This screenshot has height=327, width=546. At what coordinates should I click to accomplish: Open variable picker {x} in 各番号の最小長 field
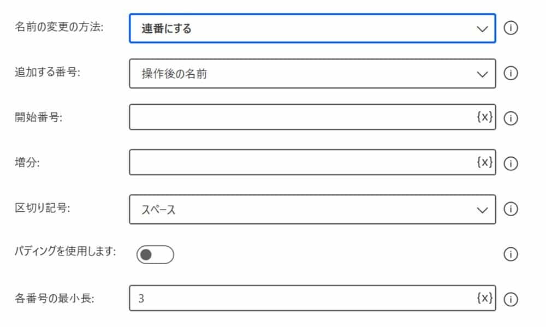[x=485, y=298]
